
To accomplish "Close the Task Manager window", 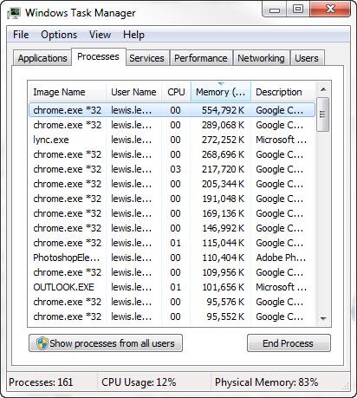I will pyautogui.click(x=330, y=10).
